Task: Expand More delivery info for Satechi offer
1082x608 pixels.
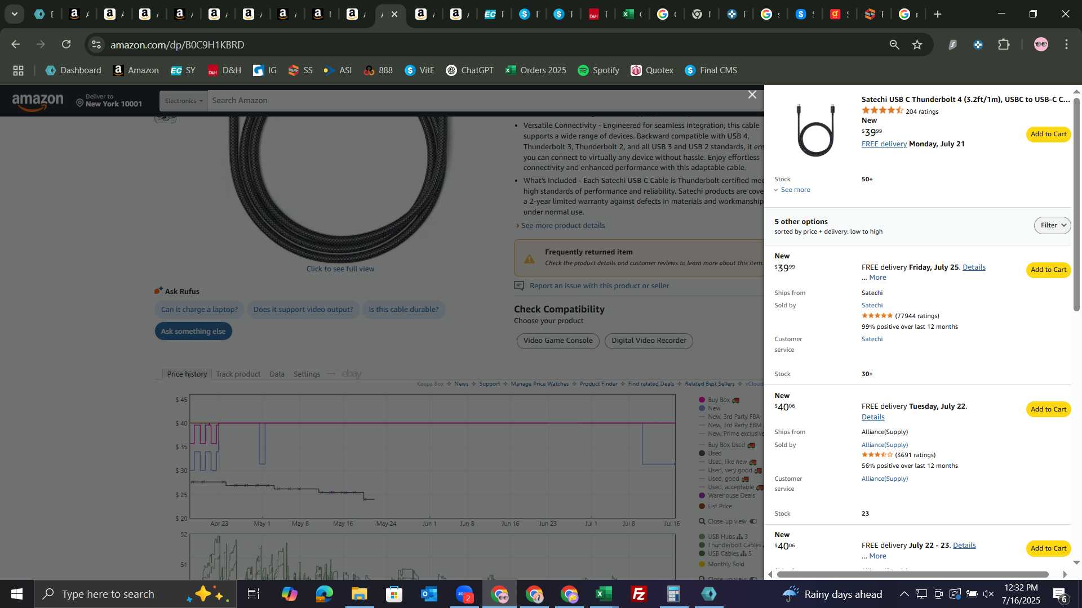Action: 877,278
